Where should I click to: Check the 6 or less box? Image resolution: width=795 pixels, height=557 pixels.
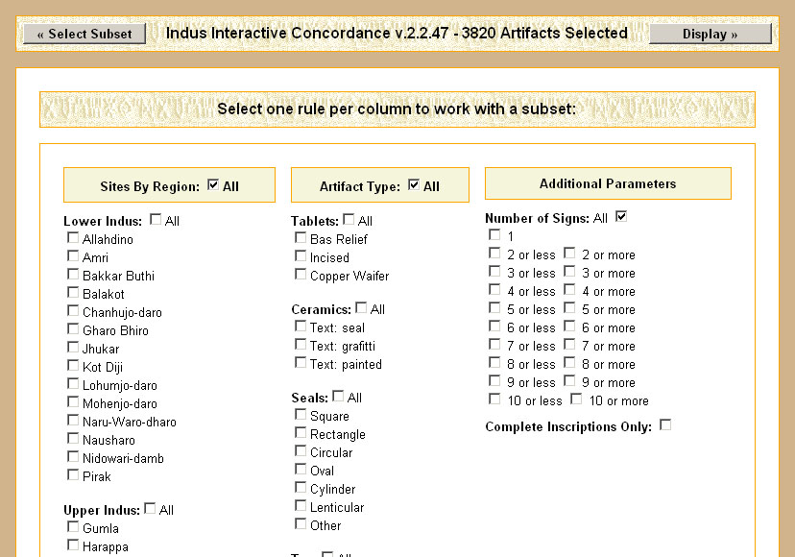coord(494,326)
